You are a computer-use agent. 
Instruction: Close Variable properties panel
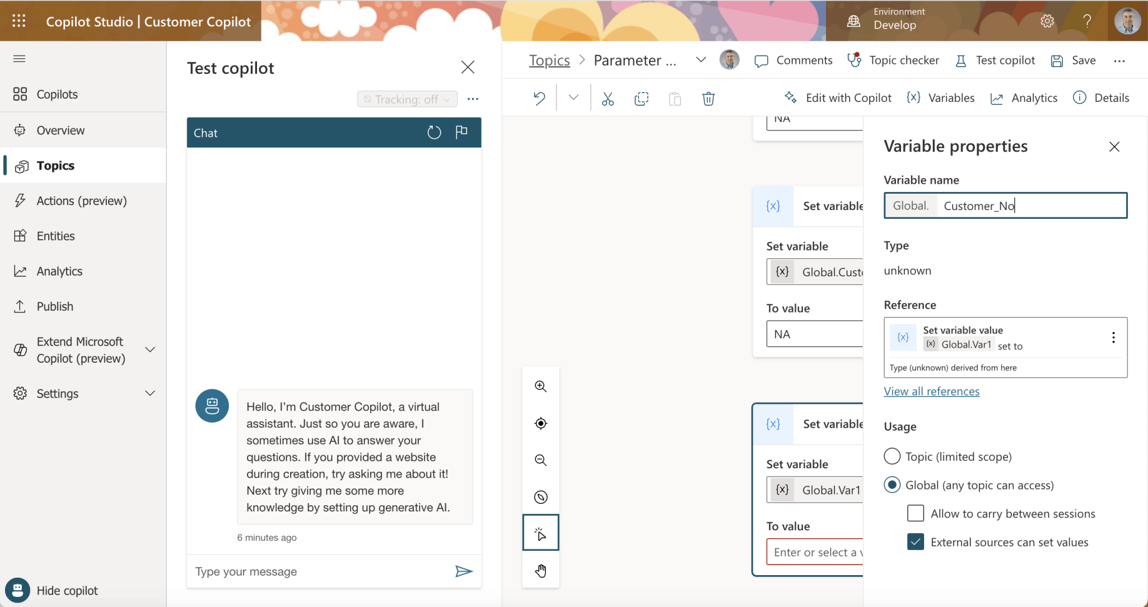click(1114, 146)
